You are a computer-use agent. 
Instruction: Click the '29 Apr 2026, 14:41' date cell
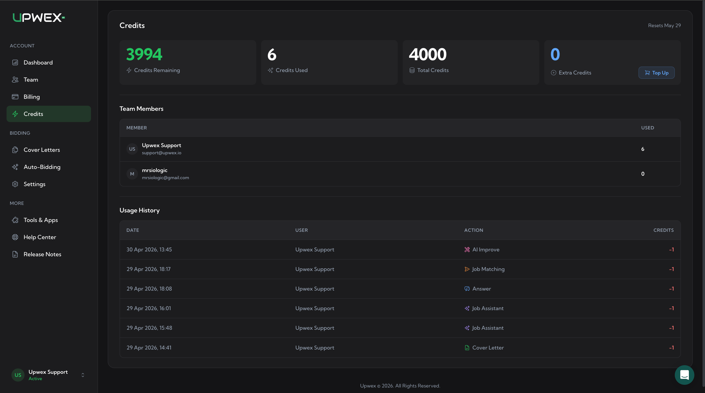149,348
